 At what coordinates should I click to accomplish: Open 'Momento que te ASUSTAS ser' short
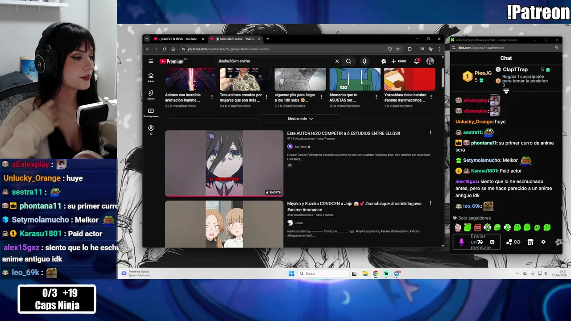[x=350, y=97]
